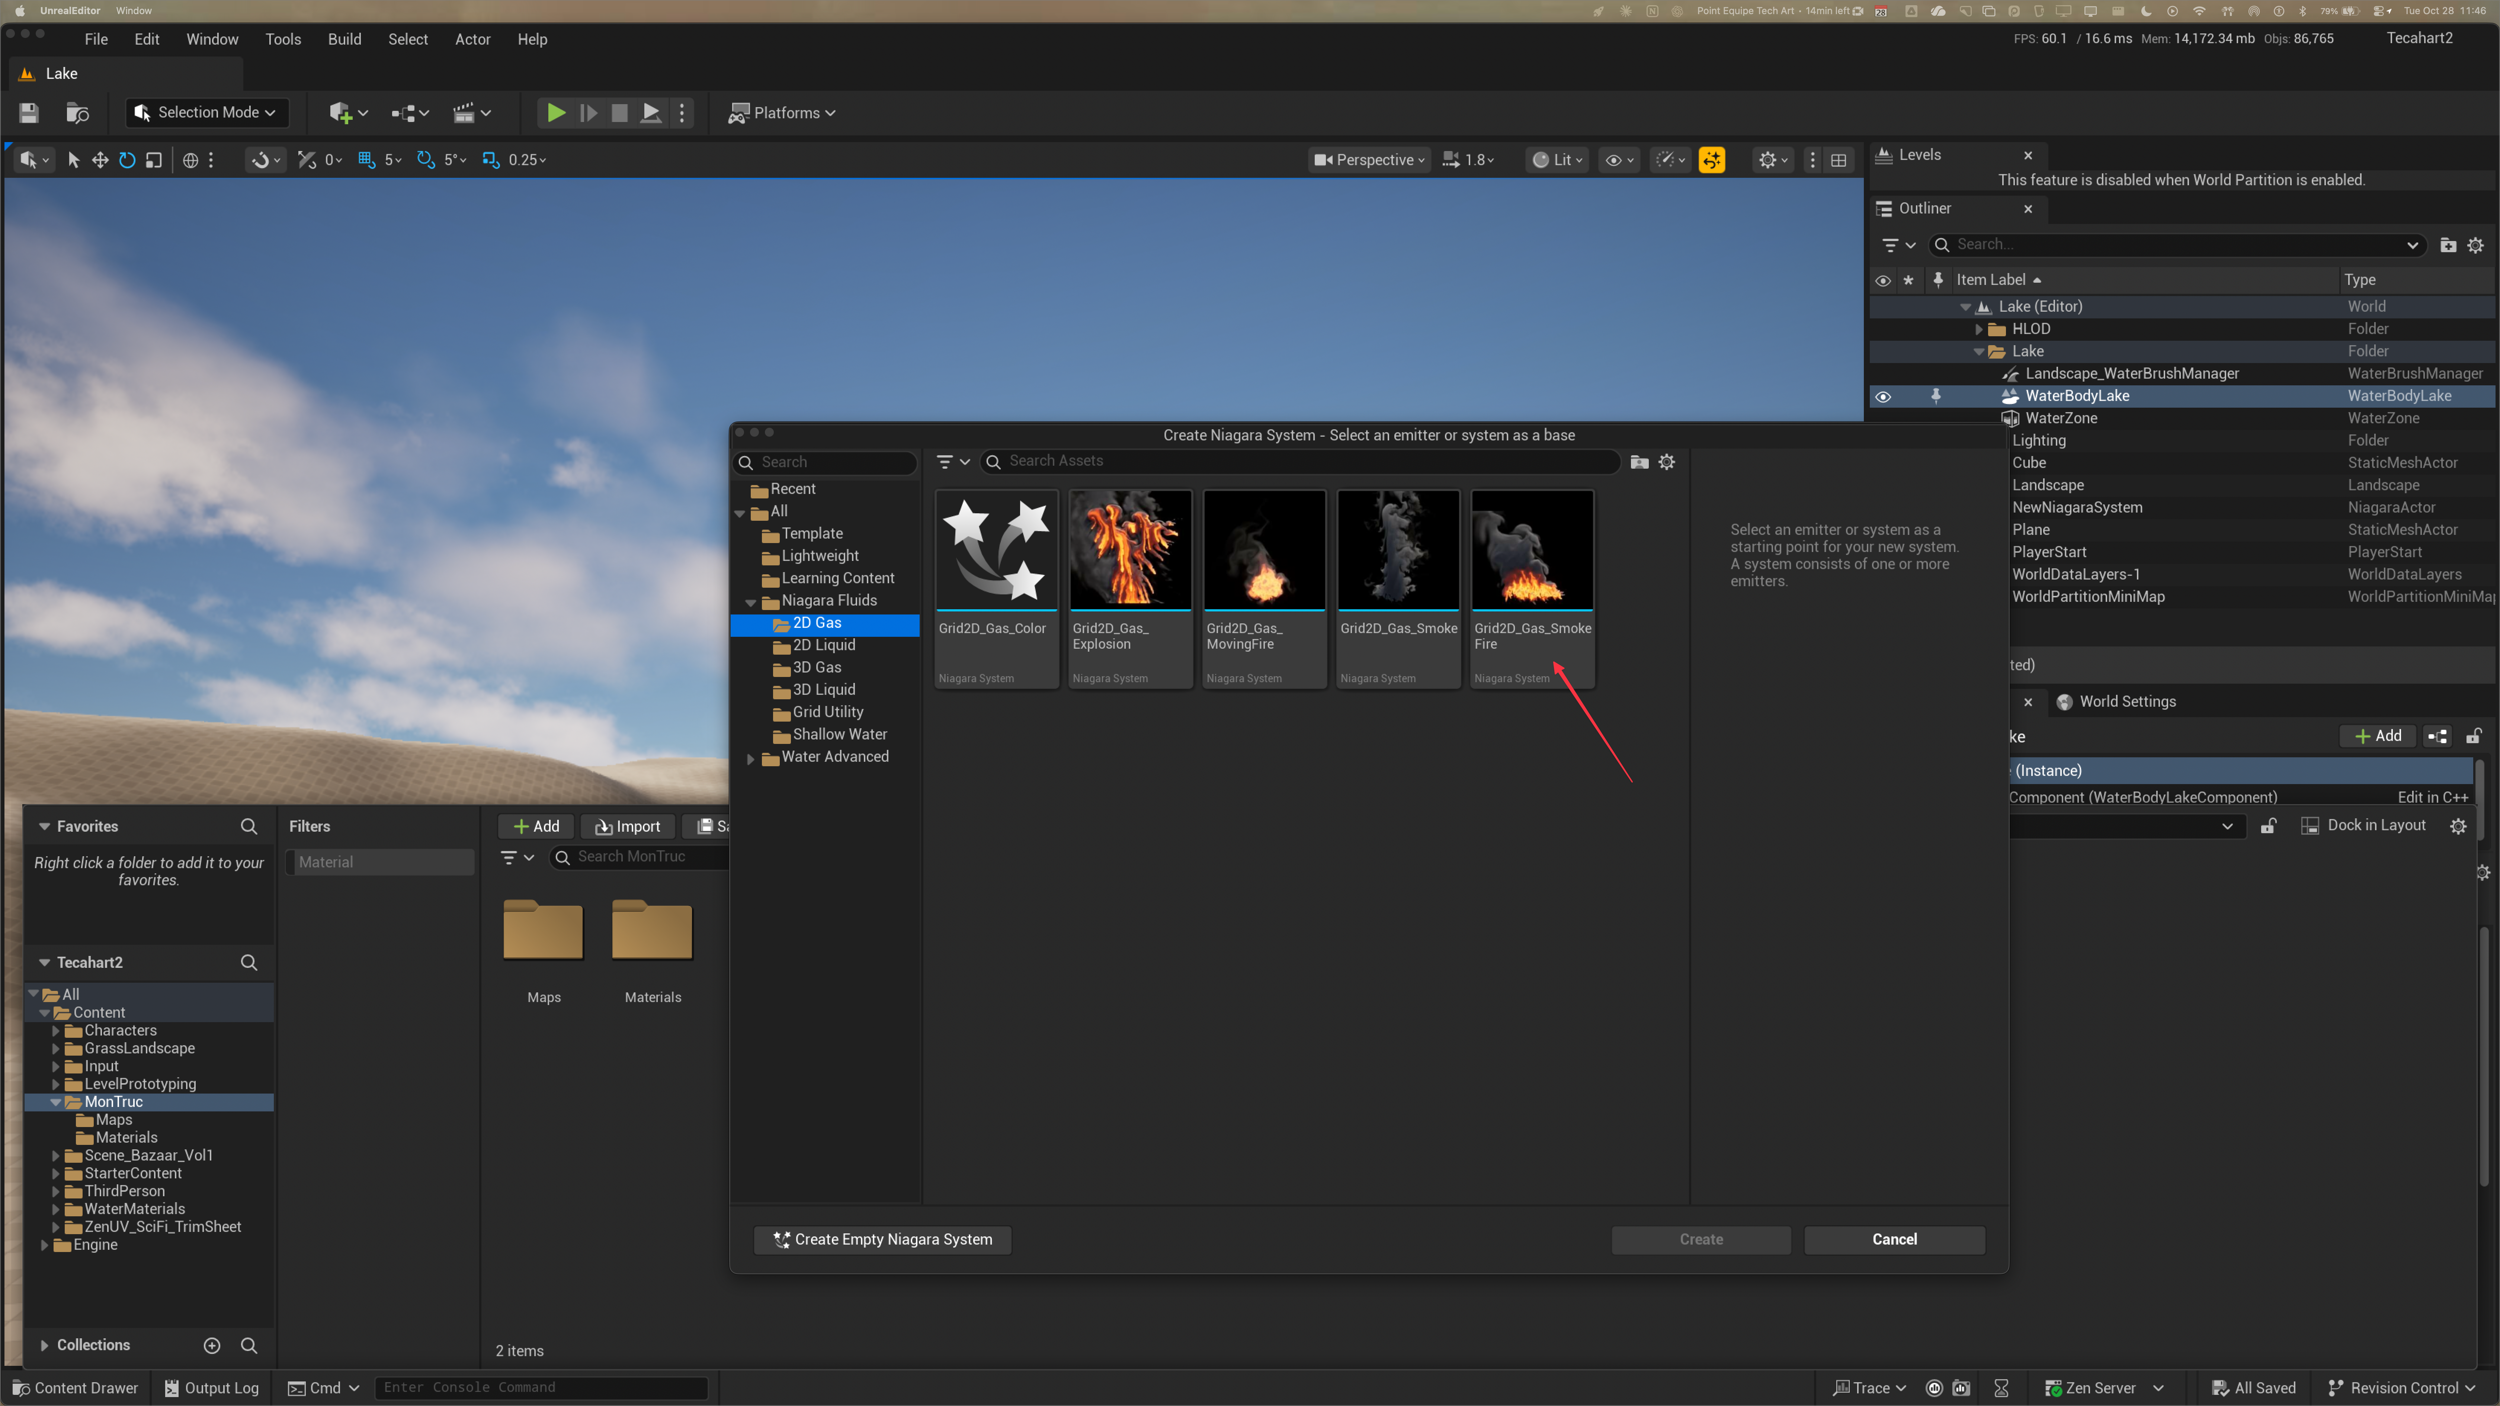
Task: Click the Add component button in Details
Action: pos(2378,736)
